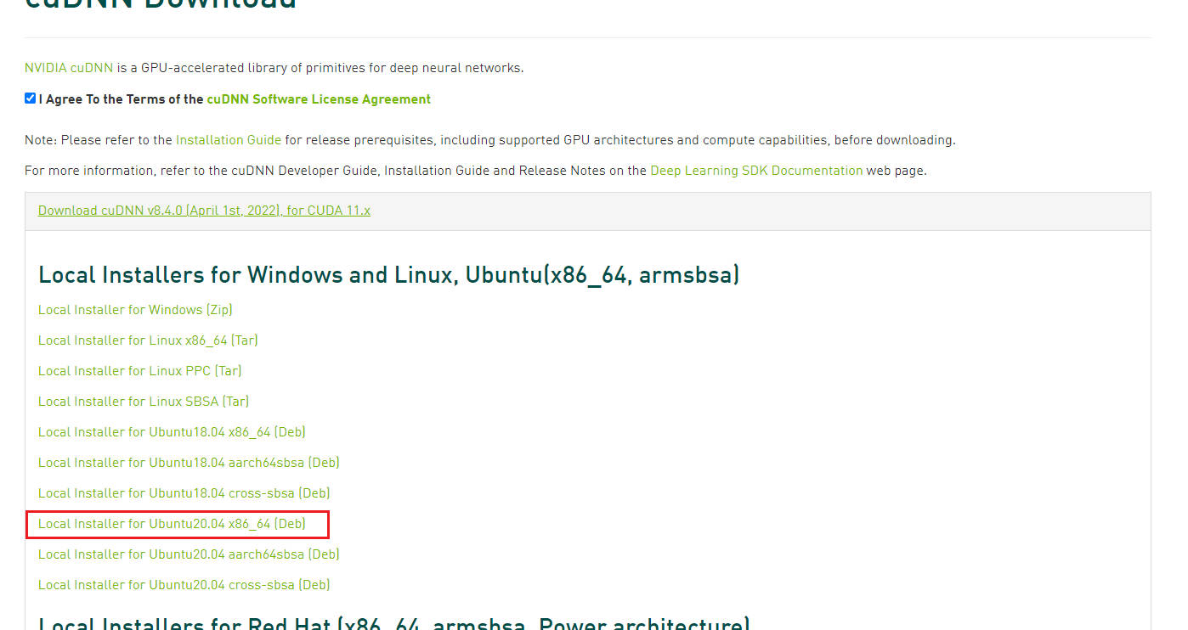Download Ubuntu20.04 x86_64 (Deb) installer
Screen dimensions: 1188x630
pos(172,524)
